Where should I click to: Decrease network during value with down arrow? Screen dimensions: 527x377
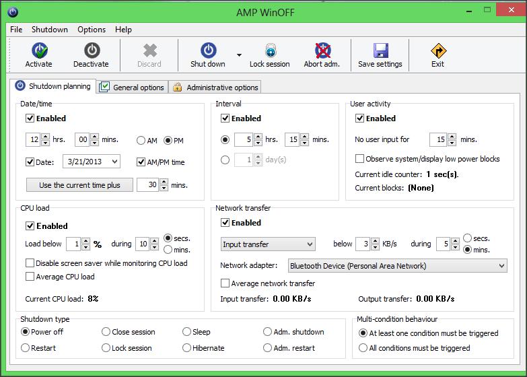click(x=455, y=248)
